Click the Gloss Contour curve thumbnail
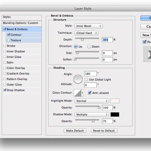The height and width of the screenshot is (151, 151). [78, 93]
